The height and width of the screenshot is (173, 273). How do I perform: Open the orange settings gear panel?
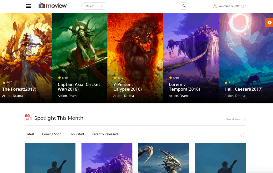coord(269,22)
